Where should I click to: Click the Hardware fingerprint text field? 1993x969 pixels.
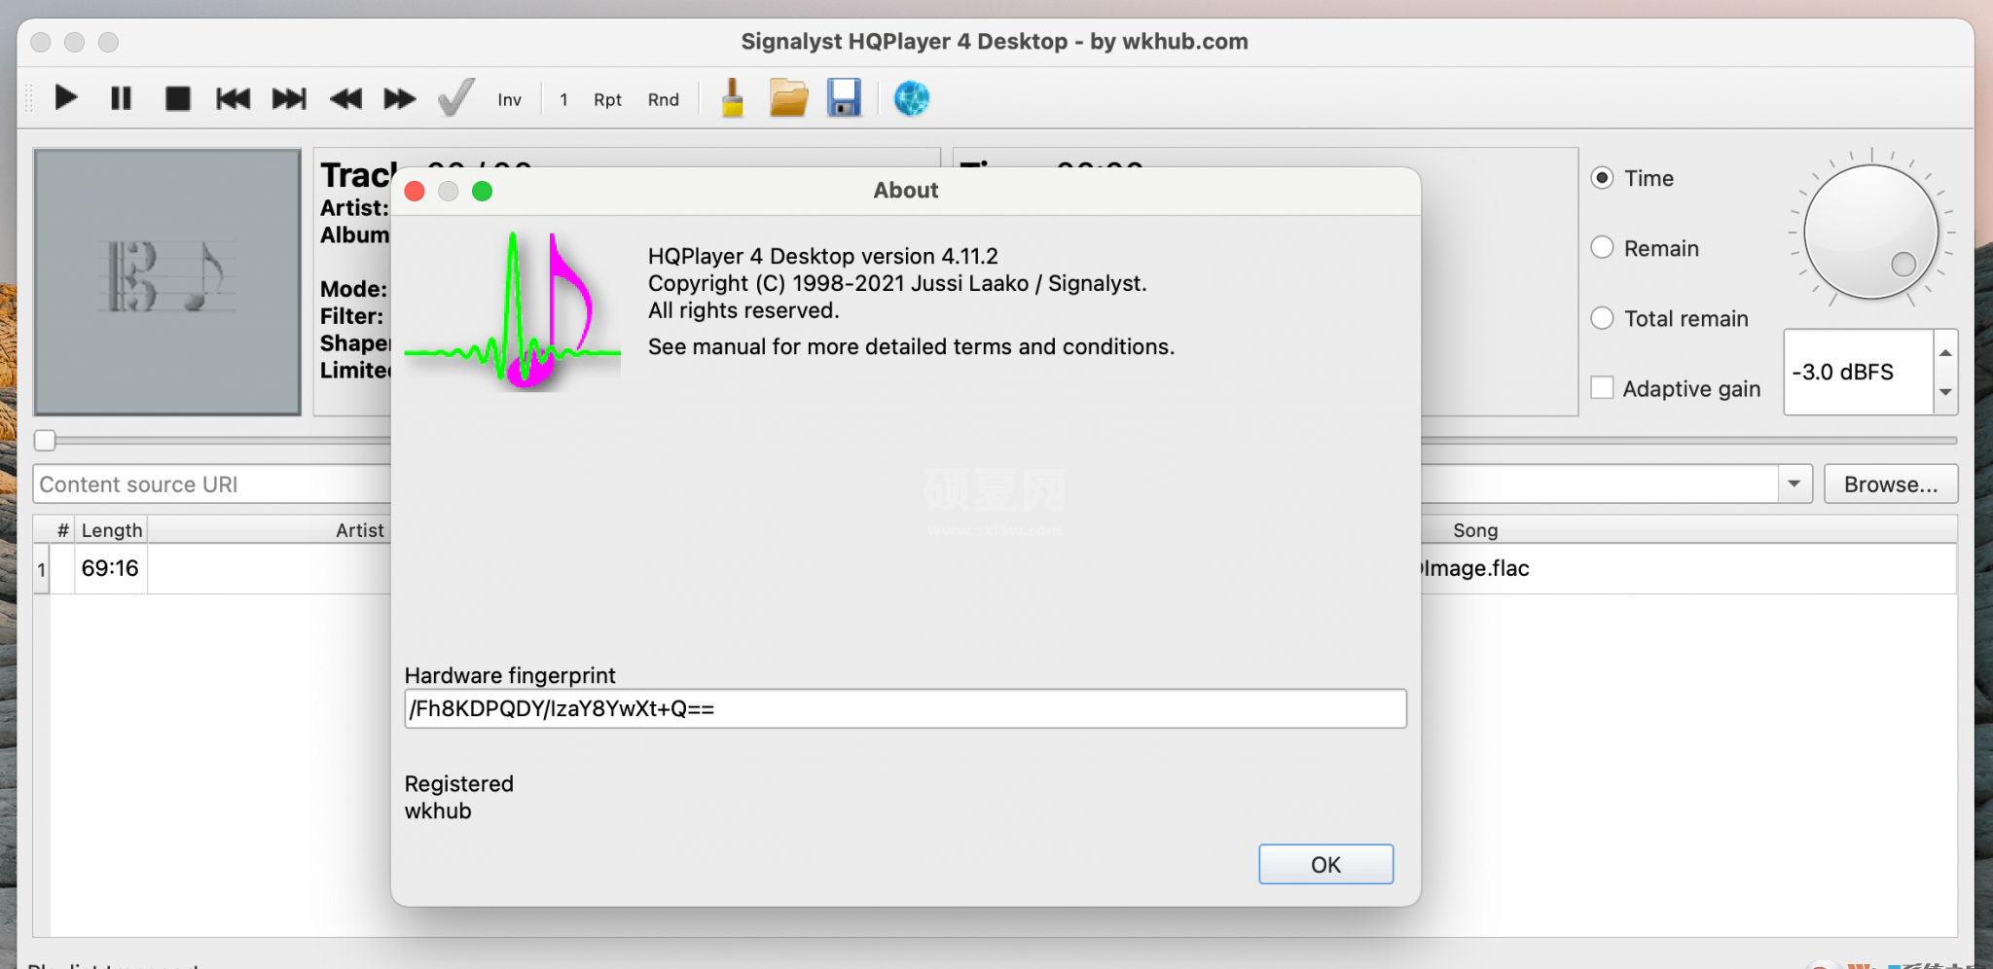[x=905, y=708]
